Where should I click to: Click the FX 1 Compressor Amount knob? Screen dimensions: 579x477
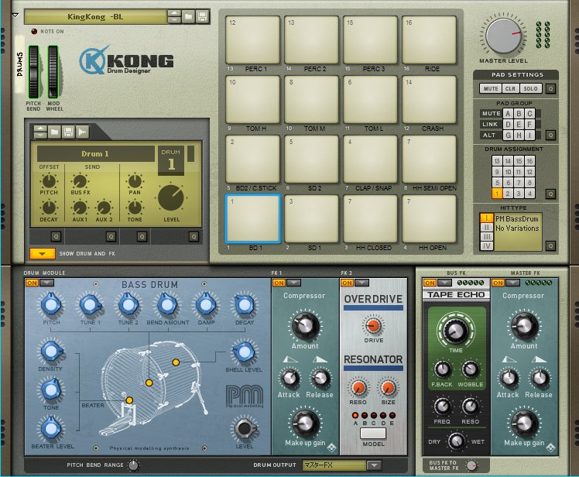coord(305,326)
